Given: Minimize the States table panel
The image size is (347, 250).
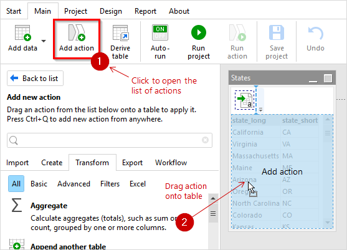Looking at the screenshot, I should [313, 79].
